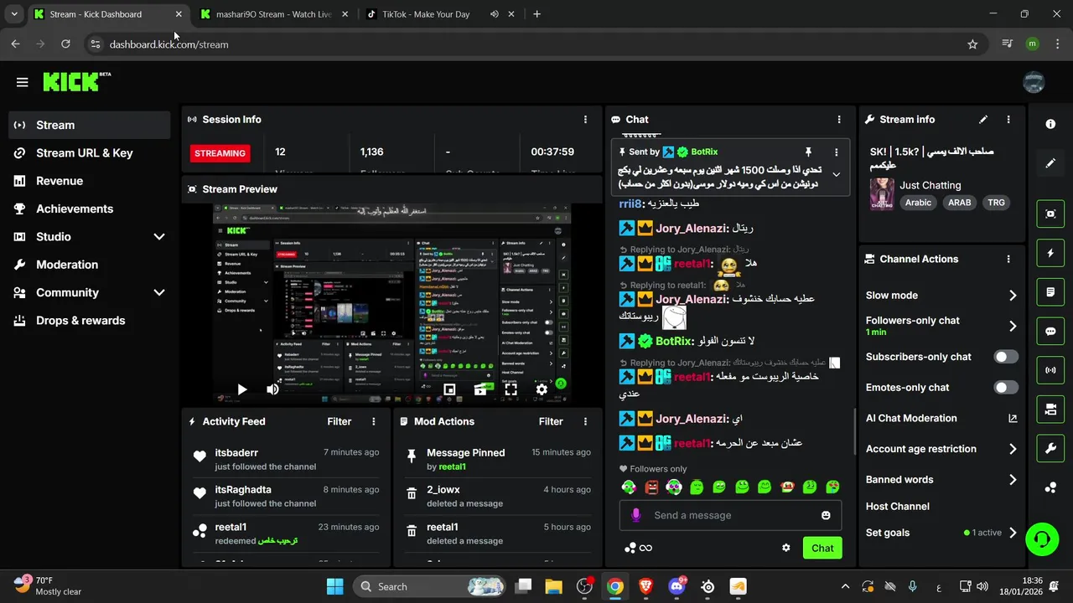This screenshot has width=1073, height=603.
Task: Enter fullscreen on stream preview
Action: tap(511, 389)
